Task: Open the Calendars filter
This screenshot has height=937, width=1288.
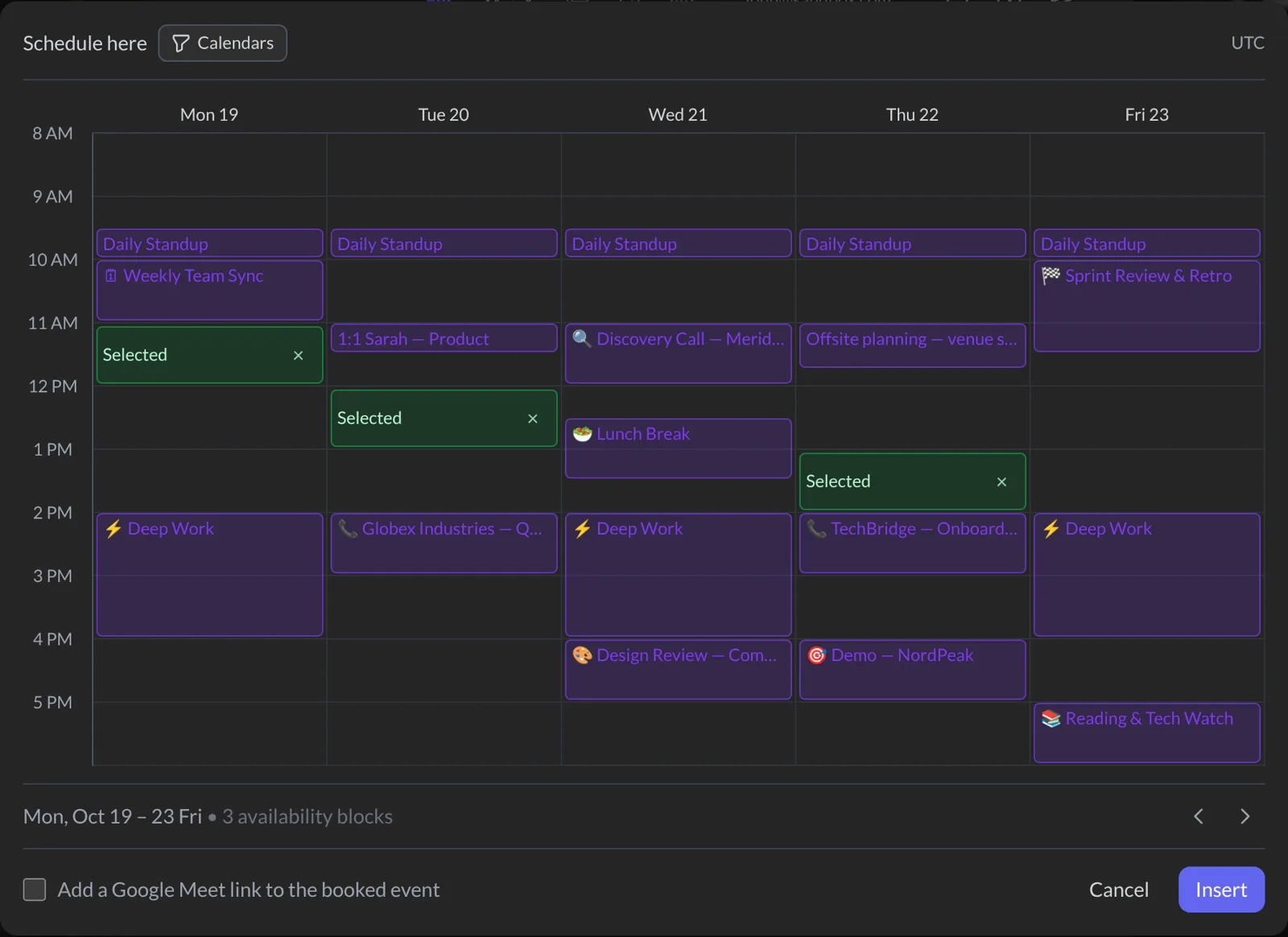Action: coord(222,43)
